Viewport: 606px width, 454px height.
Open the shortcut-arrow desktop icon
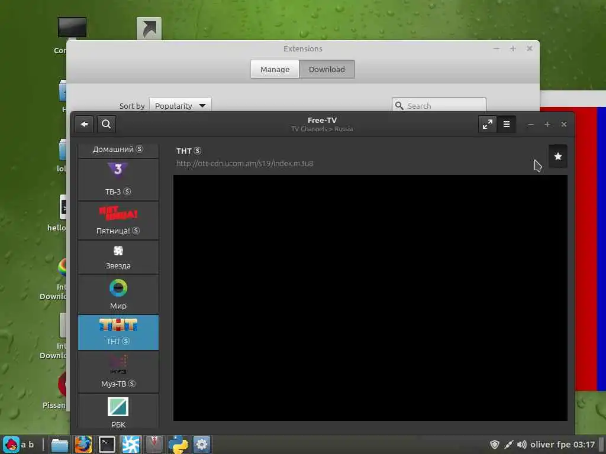[x=149, y=28]
